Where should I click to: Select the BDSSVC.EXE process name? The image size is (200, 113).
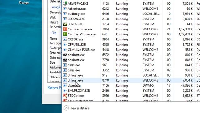tap(76, 19)
